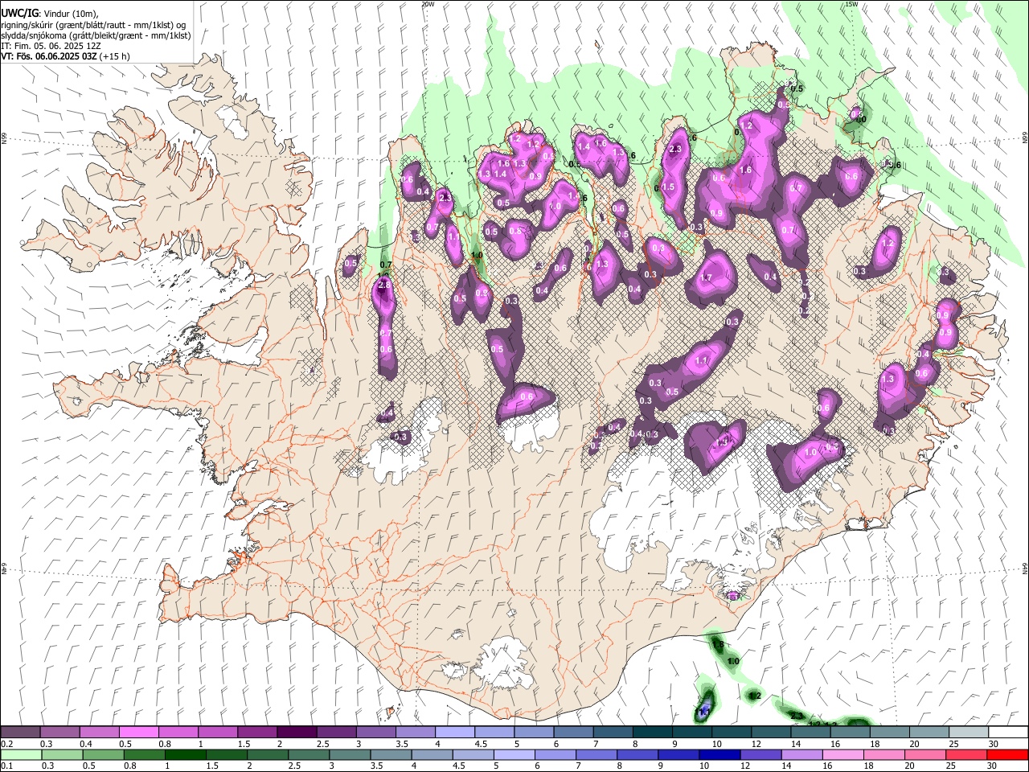1029x772 pixels.
Task: Click the '15W' longitude label
Action: coord(851,4)
